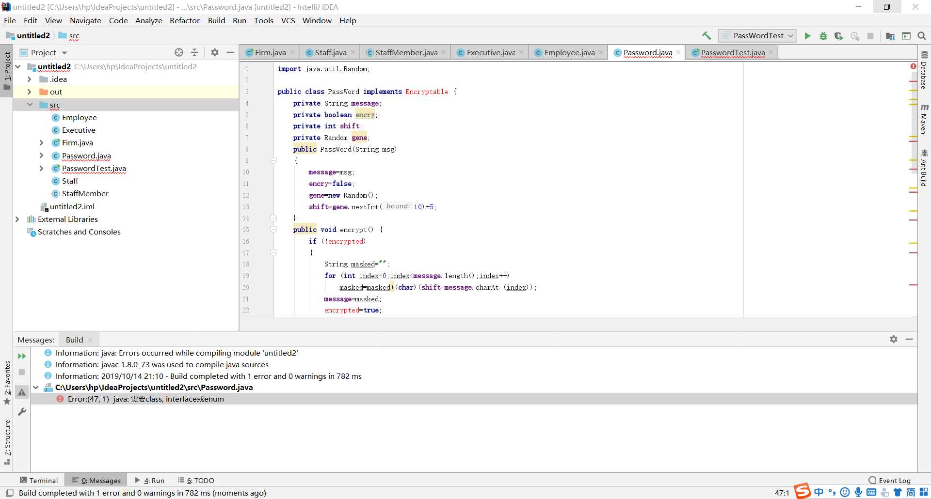The image size is (931, 499).
Task: Expand External Libraries node
Action: (x=17, y=219)
